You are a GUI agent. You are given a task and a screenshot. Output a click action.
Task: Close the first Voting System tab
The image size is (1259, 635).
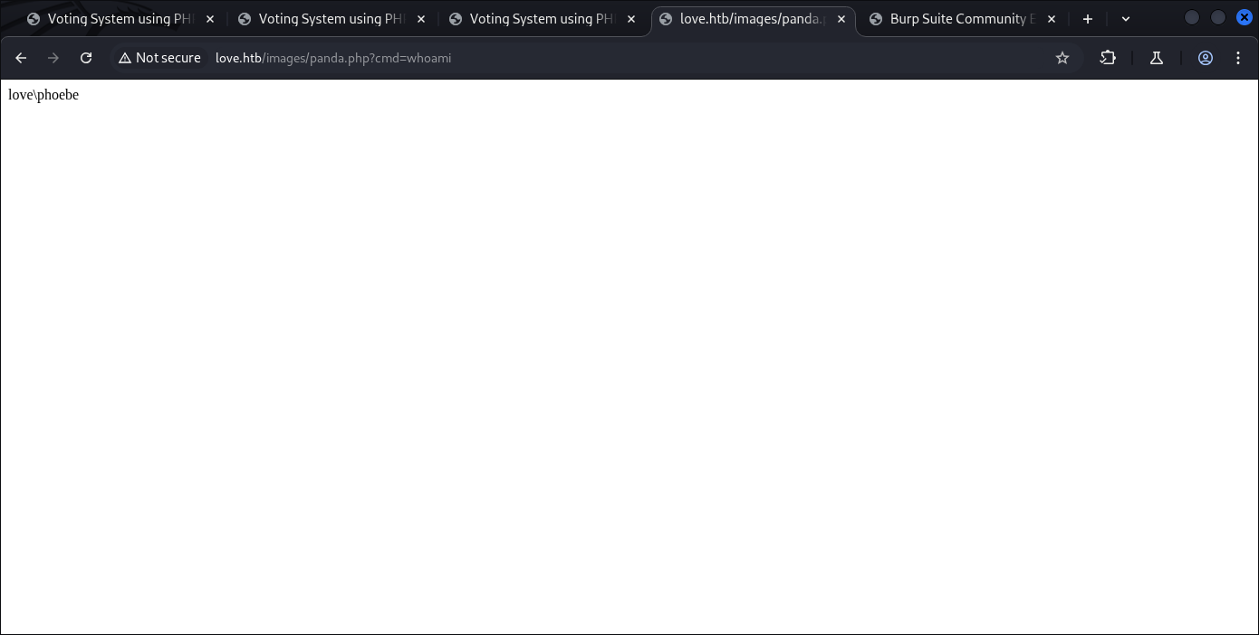point(210,19)
